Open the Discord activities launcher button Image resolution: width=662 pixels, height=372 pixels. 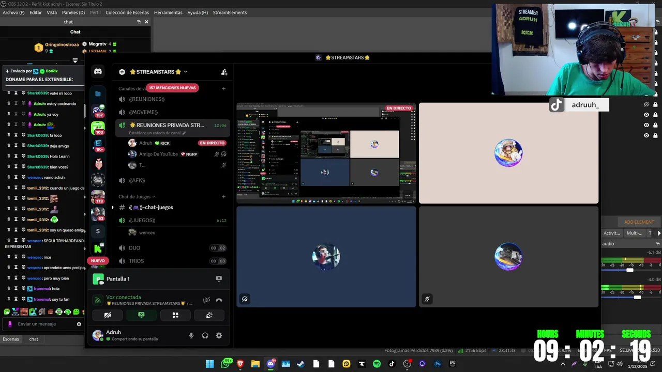(175, 315)
